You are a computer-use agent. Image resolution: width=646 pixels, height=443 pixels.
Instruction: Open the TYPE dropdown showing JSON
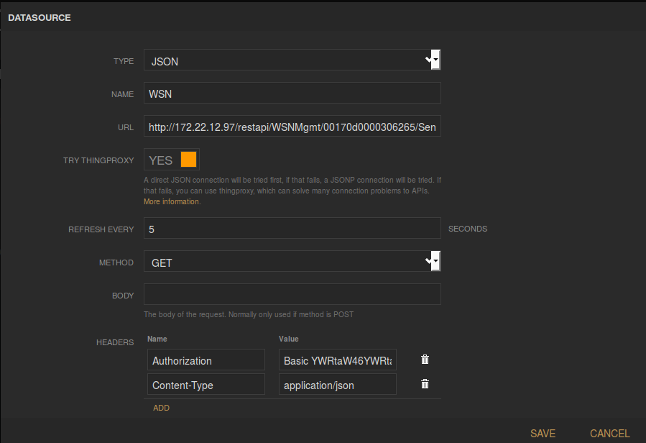287,61
